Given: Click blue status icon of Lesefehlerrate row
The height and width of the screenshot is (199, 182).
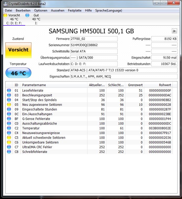Looking at the screenshot, I should pos(9,90).
